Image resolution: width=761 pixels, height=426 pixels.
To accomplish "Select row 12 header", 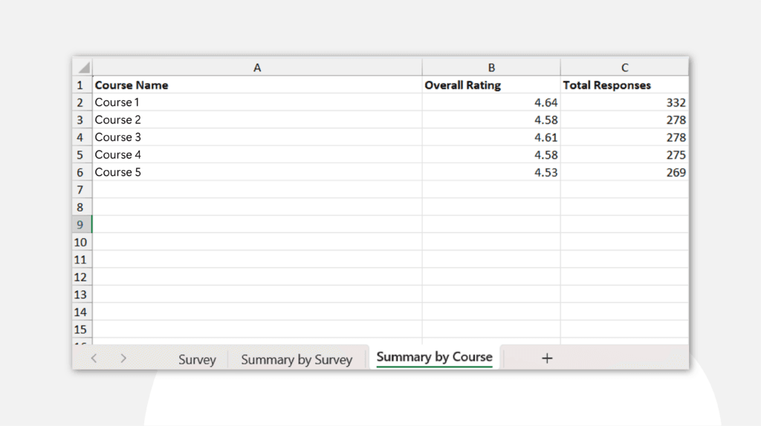I will point(82,277).
